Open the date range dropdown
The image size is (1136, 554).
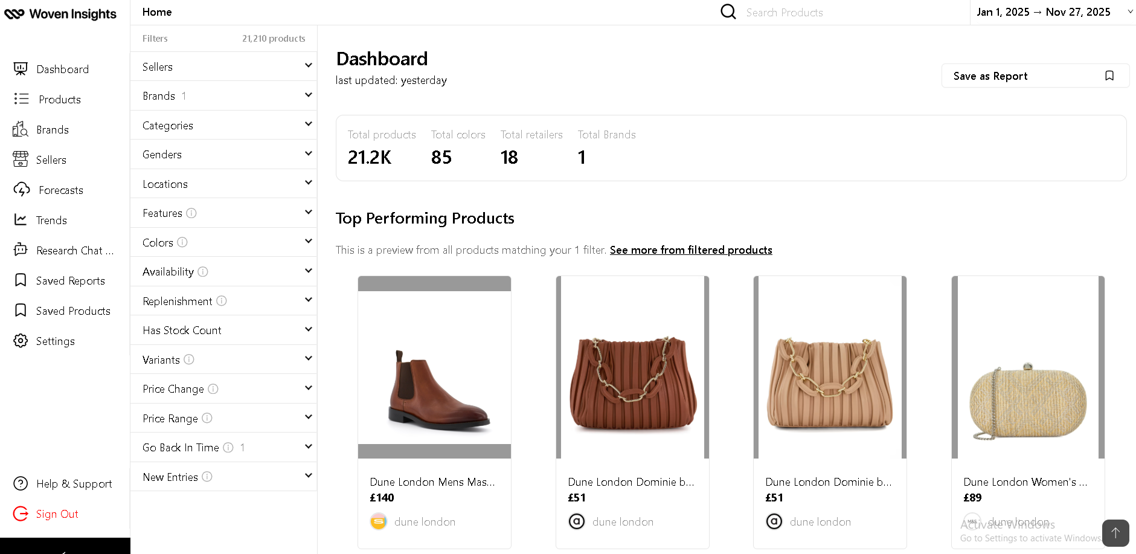(x=1052, y=12)
